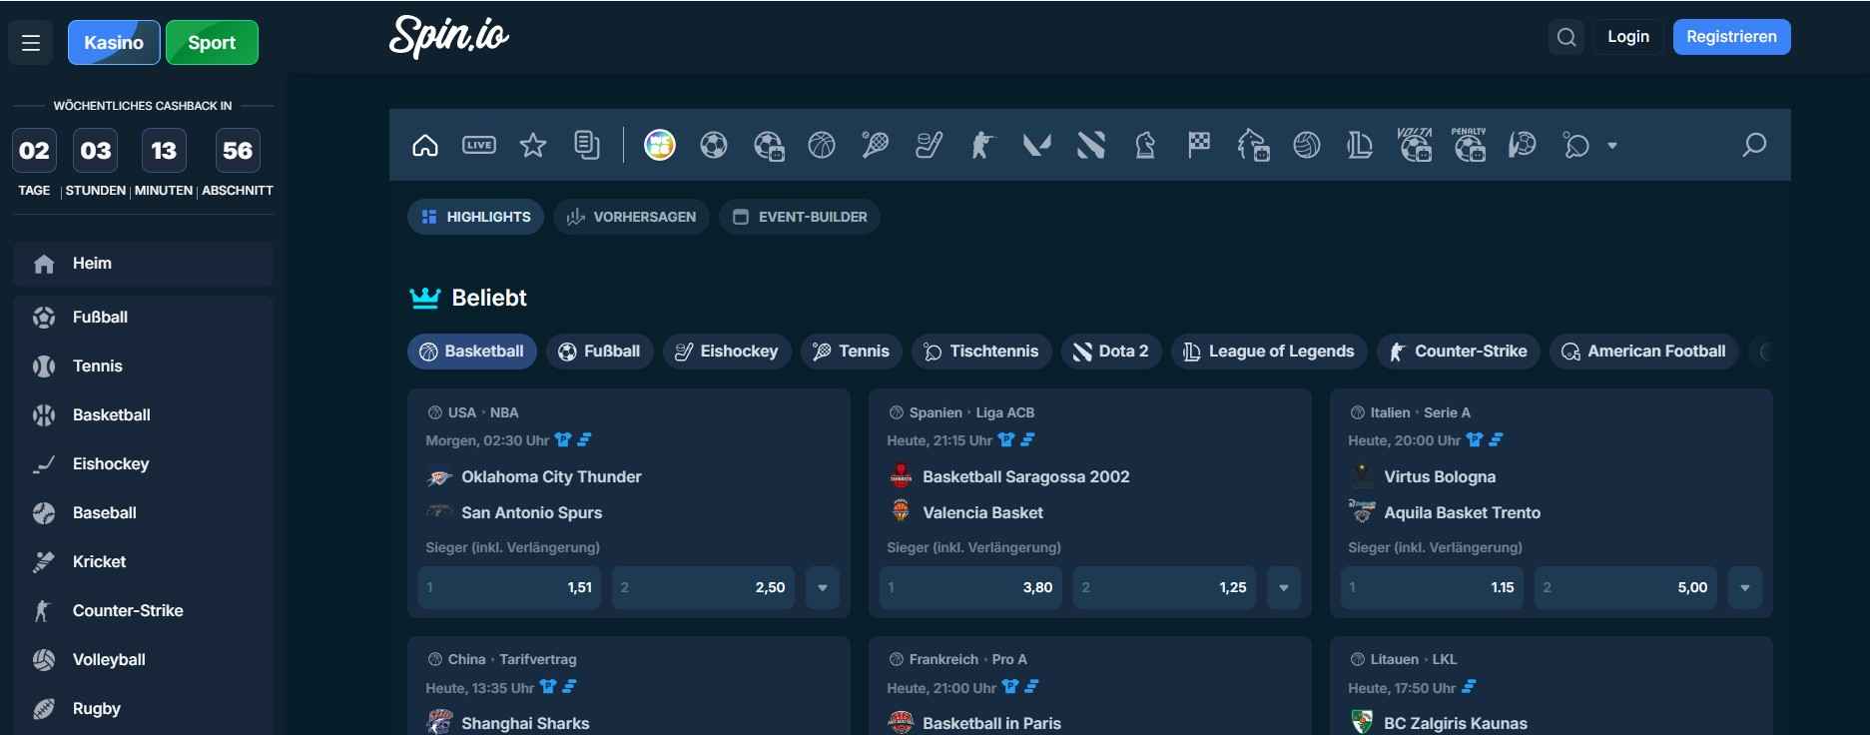The image size is (1870, 735).
Task: Expand more sports with the bar arrow
Action: click(x=1611, y=146)
